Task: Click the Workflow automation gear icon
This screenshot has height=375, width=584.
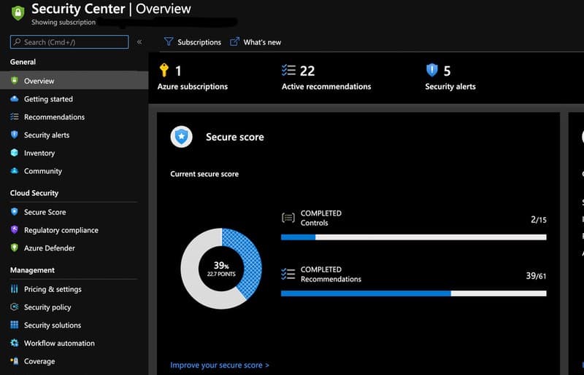Action: click(x=15, y=343)
